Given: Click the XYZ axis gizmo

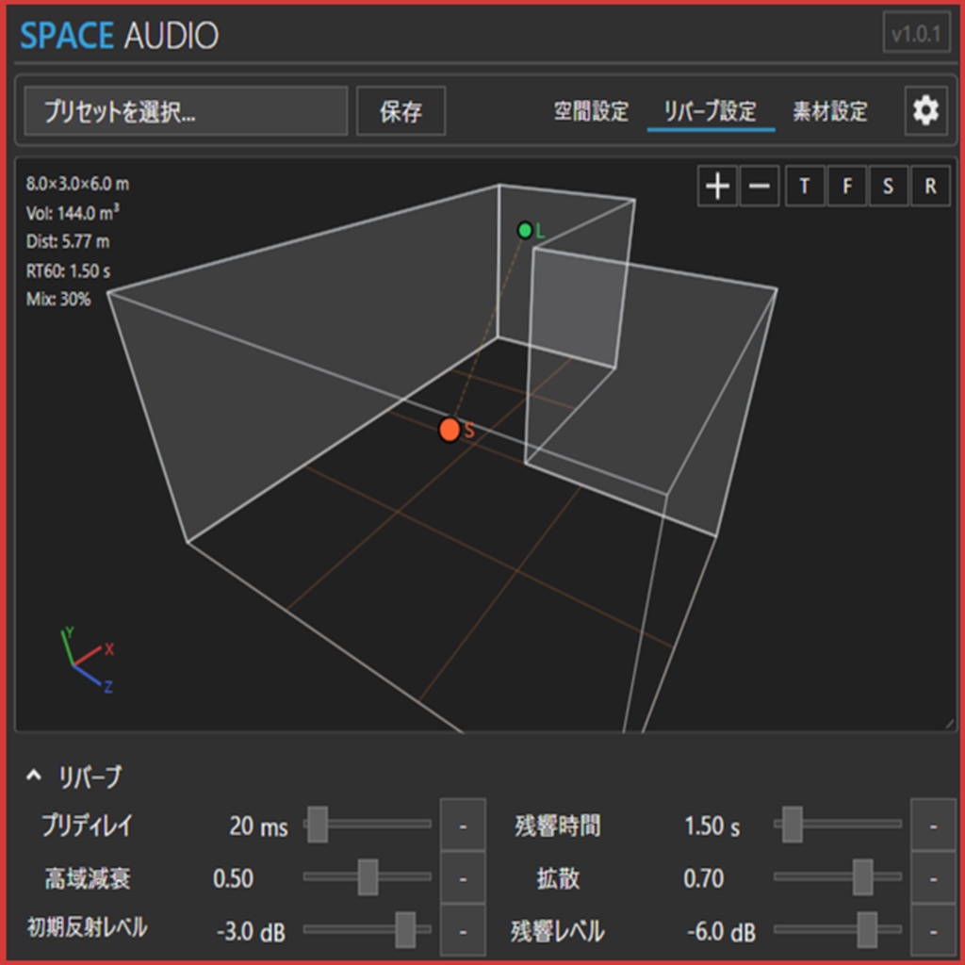Looking at the screenshot, I should coord(88,661).
